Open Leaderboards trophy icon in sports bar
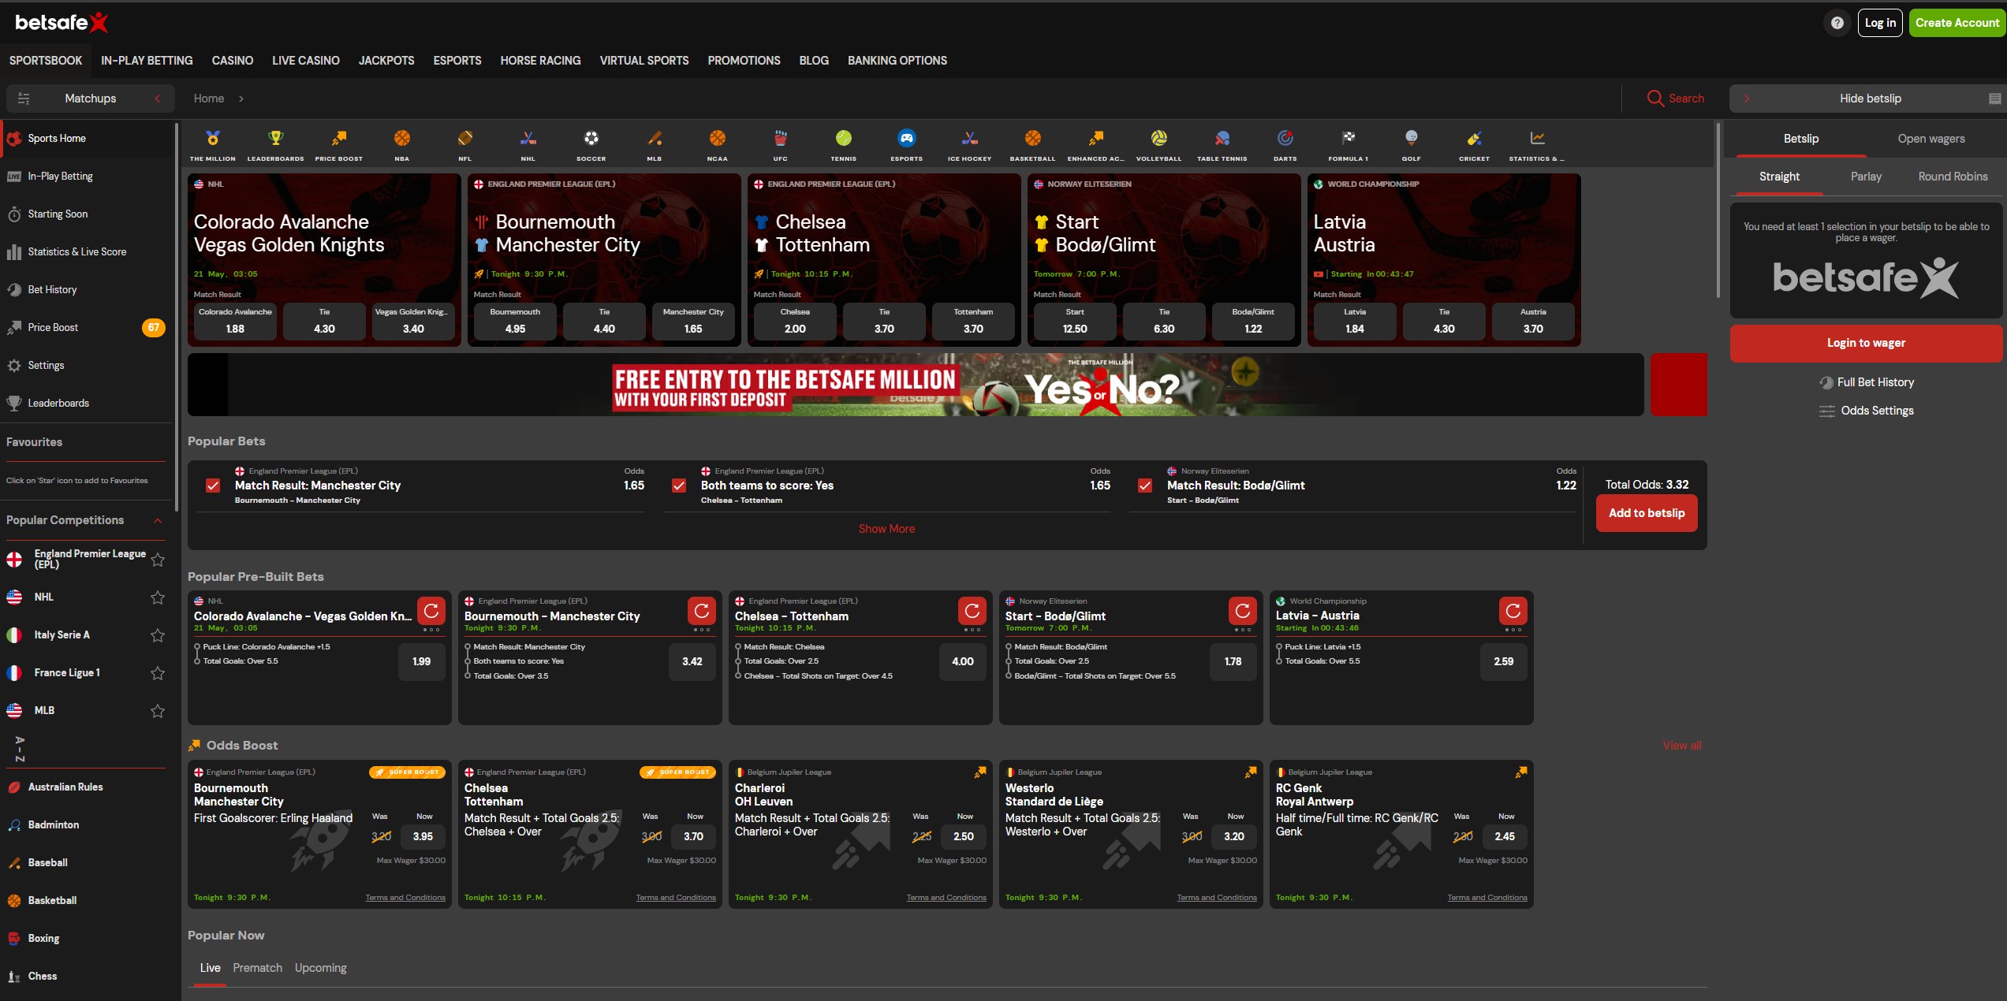This screenshot has height=1001, width=2007. pyautogui.click(x=275, y=139)
